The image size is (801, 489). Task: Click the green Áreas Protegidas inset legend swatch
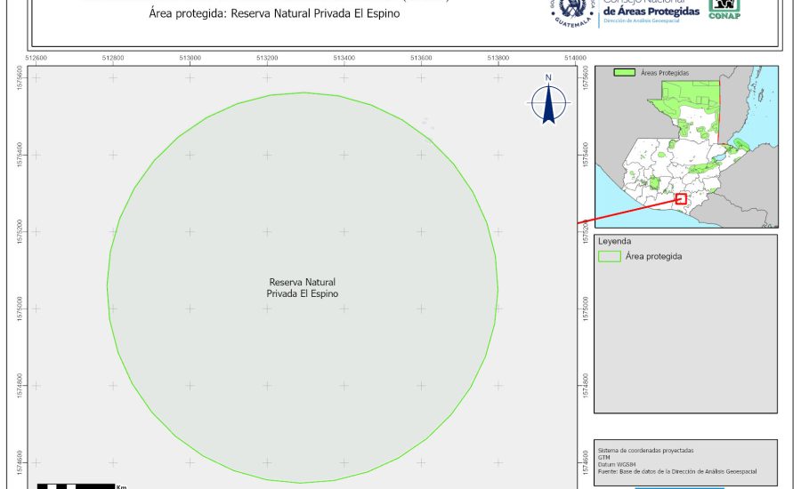tap(626, 72)
